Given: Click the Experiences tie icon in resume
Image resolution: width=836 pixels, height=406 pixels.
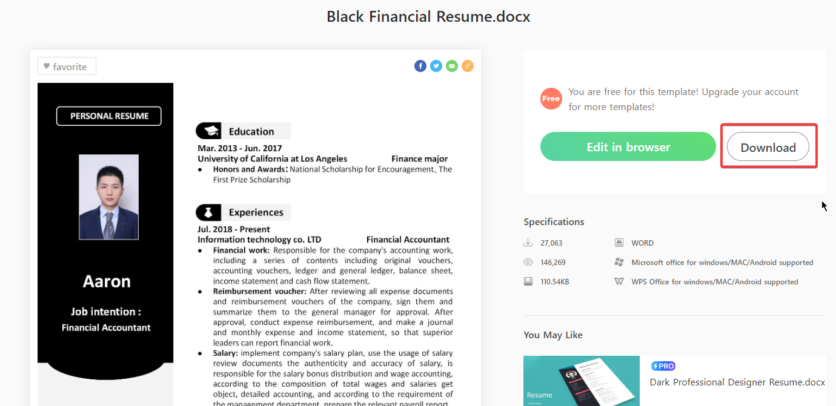Looking at the screenshot, I should pos(208,212).
